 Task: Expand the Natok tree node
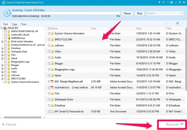point(2,59)
